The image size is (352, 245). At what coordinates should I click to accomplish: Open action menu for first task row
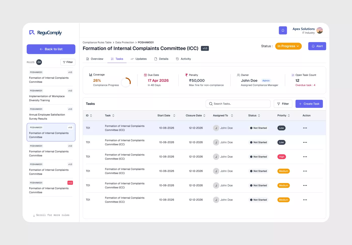click(x=305, y=128)
